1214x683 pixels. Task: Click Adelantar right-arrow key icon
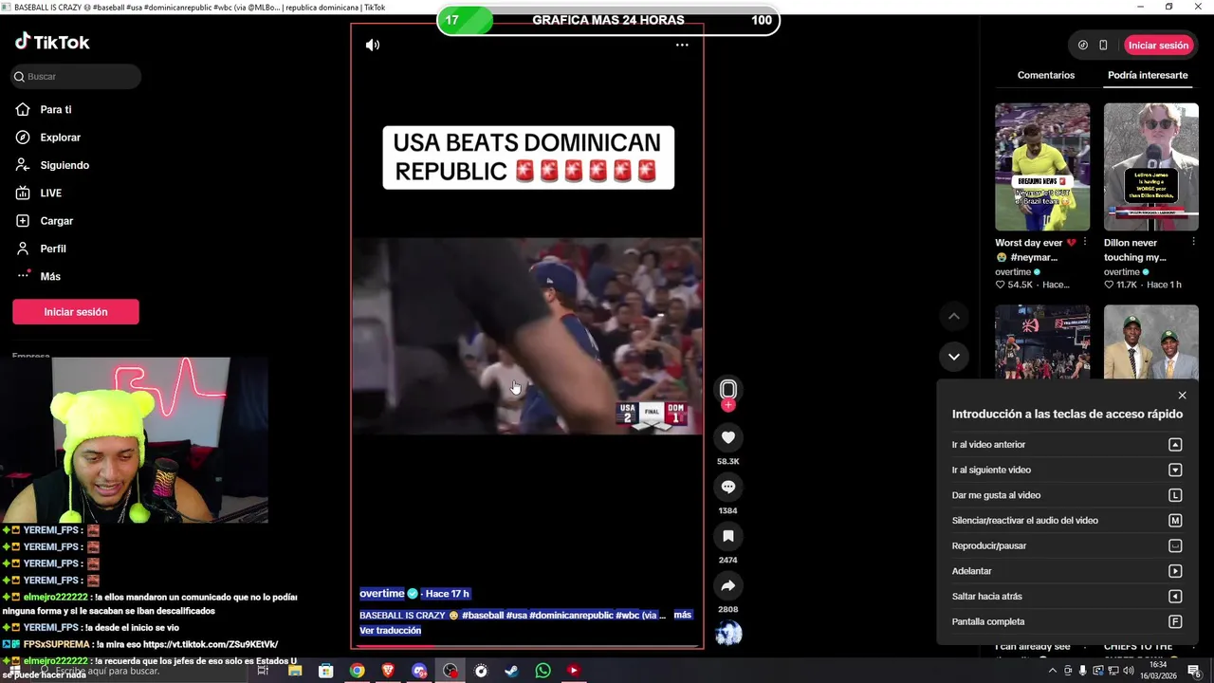pos(1175,571)
